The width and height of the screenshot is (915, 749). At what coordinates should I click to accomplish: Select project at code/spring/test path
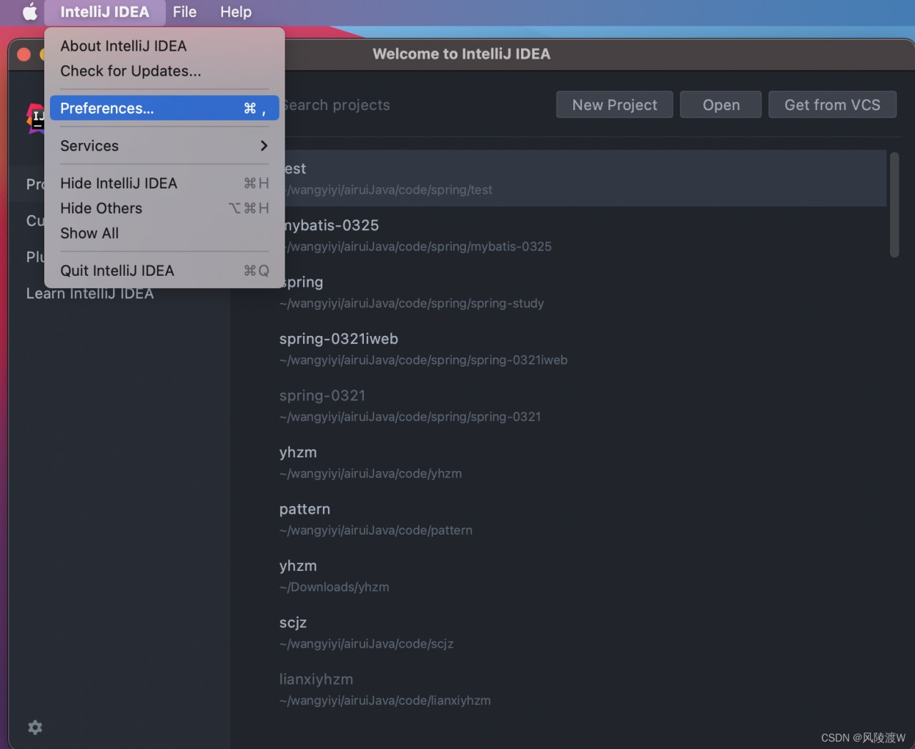tap(585, 178)
